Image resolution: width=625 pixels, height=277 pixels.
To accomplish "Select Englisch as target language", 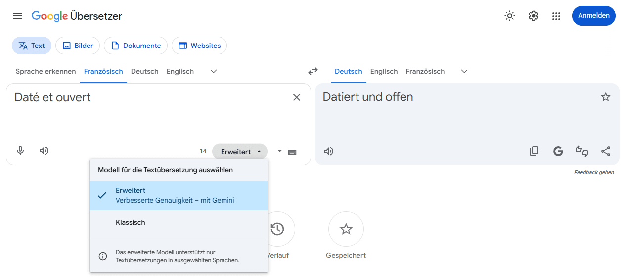I will [x=384, y=71].
